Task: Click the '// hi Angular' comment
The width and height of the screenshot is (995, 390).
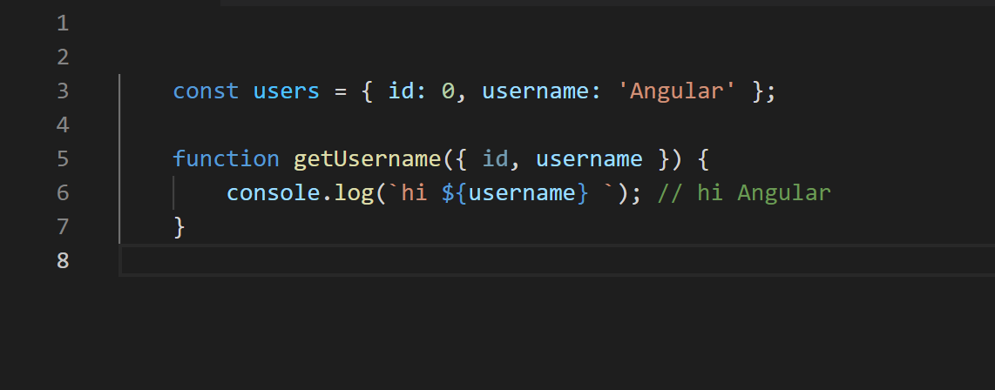Action: (744, 192)
